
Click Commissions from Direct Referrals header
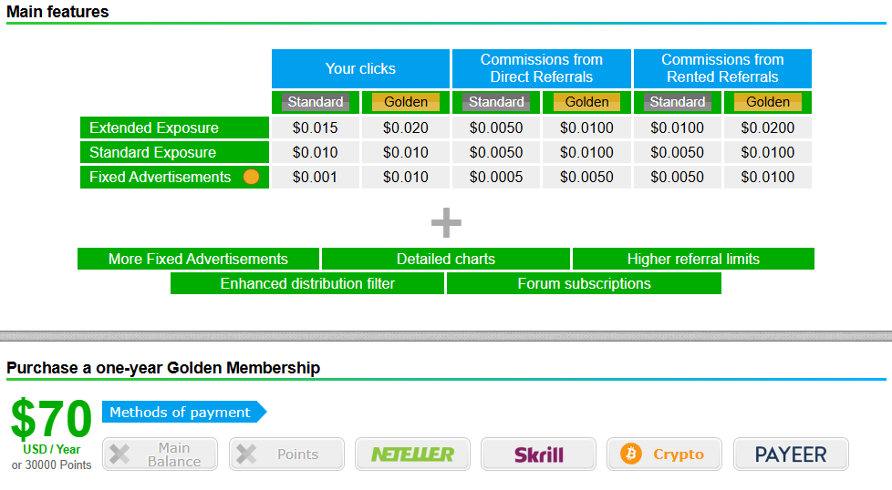[x=542, y=68]
